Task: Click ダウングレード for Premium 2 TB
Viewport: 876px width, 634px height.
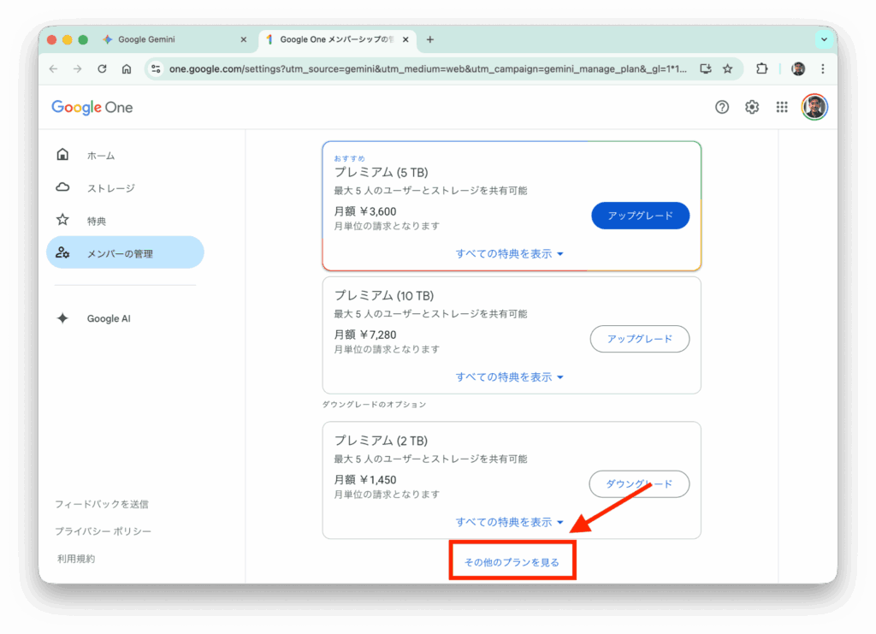Action: (639, 484)
